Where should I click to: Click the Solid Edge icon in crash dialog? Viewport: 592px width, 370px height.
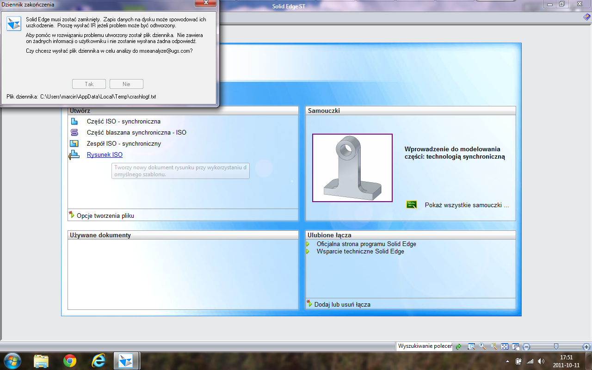click(x=14, y=24)
